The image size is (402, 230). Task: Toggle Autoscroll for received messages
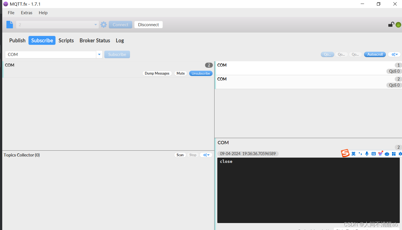coord(375,54)
